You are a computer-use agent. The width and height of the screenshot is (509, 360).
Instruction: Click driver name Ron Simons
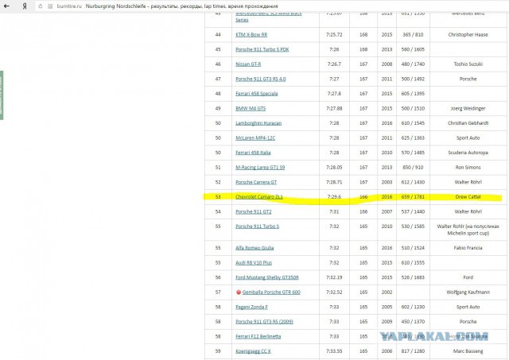(x=468, y=168)
